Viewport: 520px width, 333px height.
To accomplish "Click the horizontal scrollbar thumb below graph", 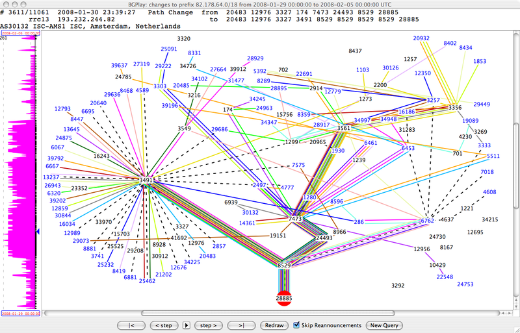I will (x=268, y=313).
